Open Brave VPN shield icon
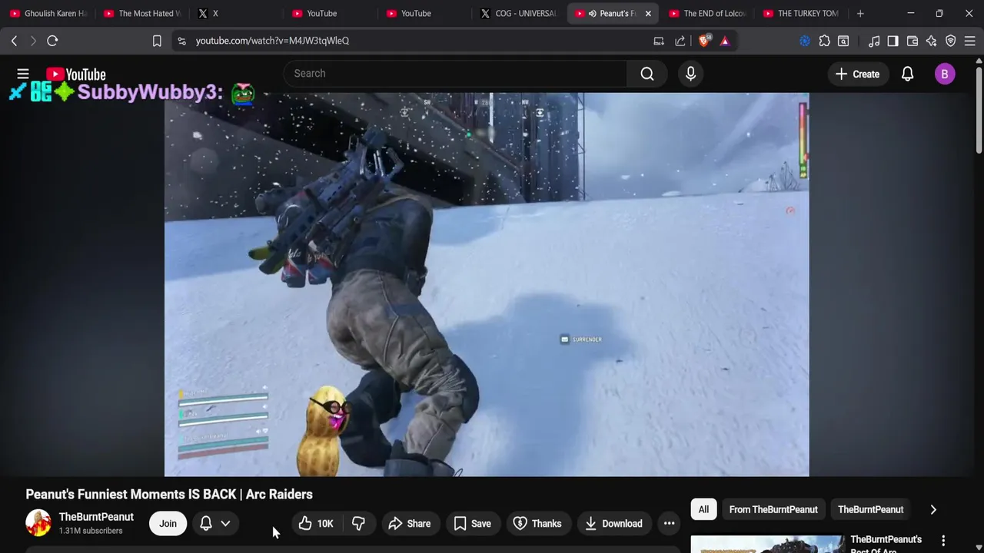 [951, 41]
